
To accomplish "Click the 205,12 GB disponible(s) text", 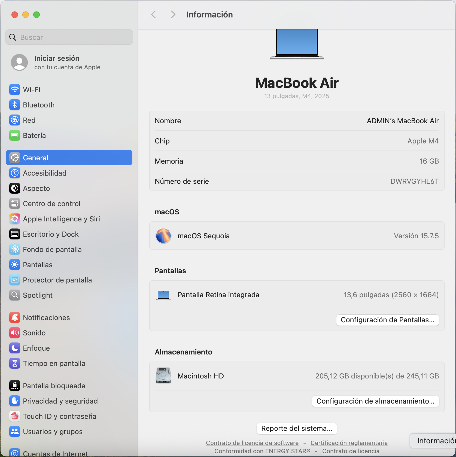I will [377, 376].
